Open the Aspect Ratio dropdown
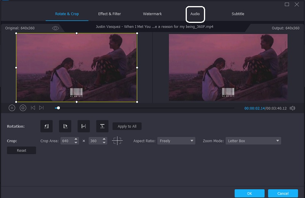This screenshot has height=198, width=305. pyautogui.click(x=176, y=141)
